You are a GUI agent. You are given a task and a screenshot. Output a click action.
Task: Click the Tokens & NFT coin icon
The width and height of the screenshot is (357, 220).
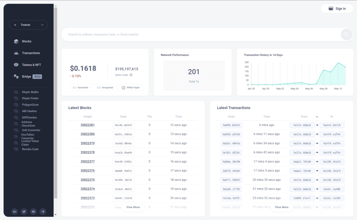[16, 65]
